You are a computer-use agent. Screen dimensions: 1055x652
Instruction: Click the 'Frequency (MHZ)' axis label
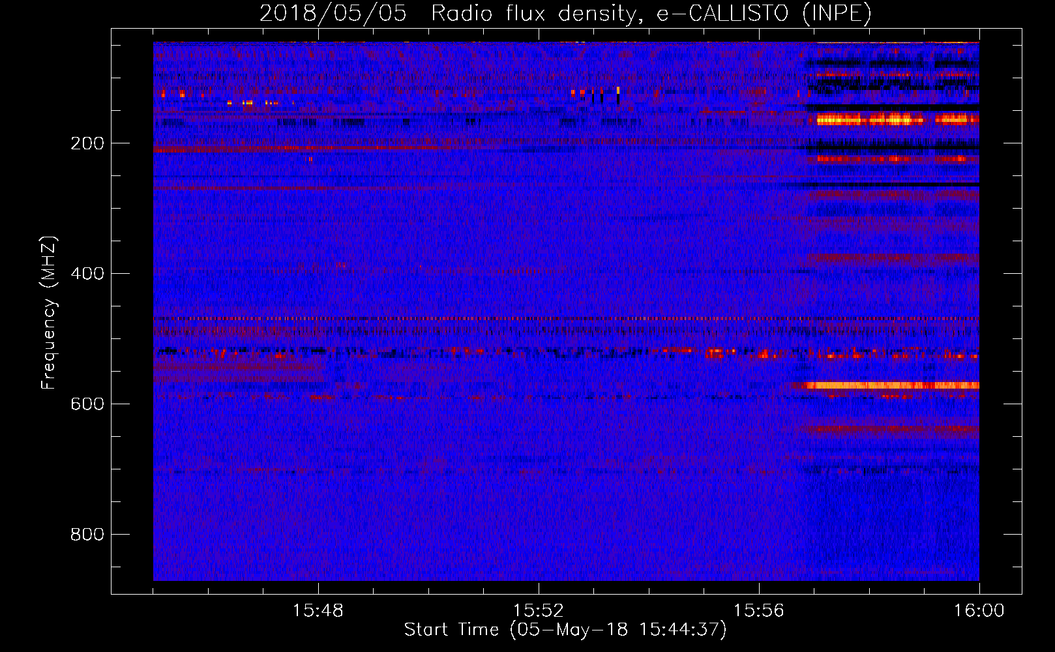click(49, 313)
